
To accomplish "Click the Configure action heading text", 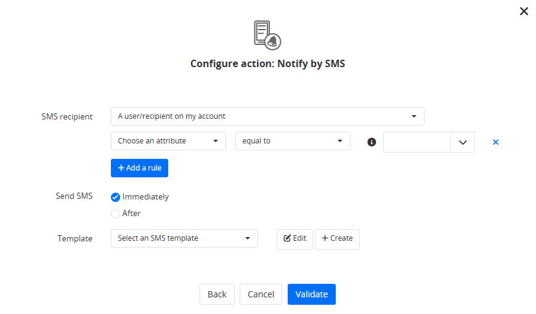I will coord(267,63).
